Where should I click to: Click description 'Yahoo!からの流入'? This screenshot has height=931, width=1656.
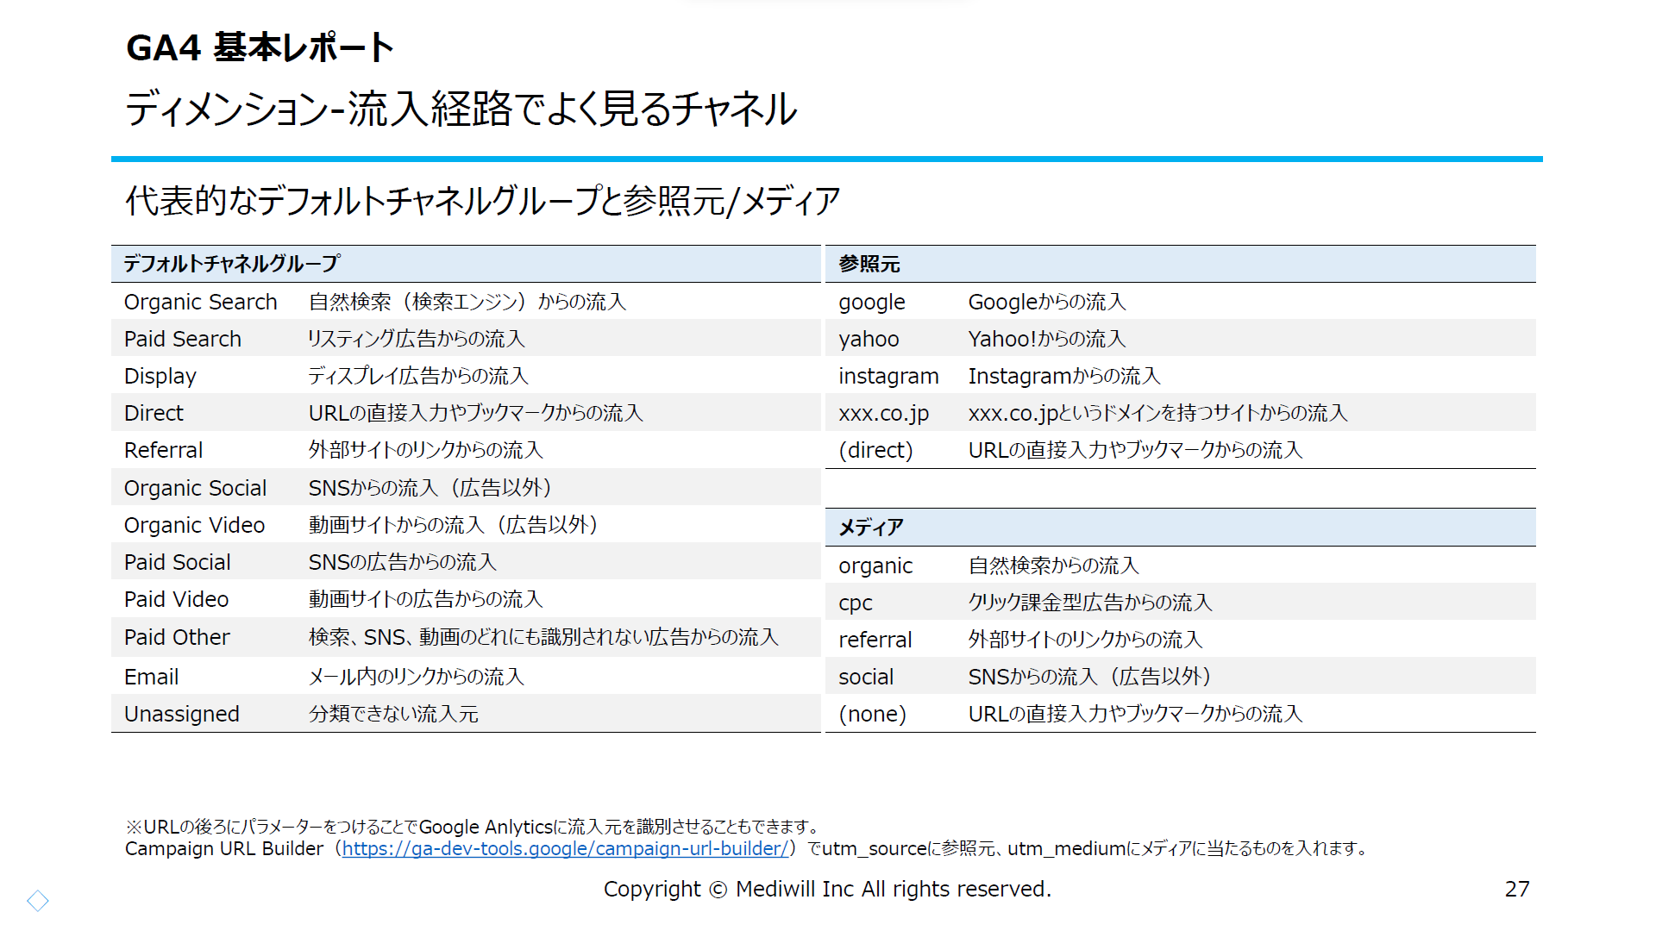[1047, 339]
